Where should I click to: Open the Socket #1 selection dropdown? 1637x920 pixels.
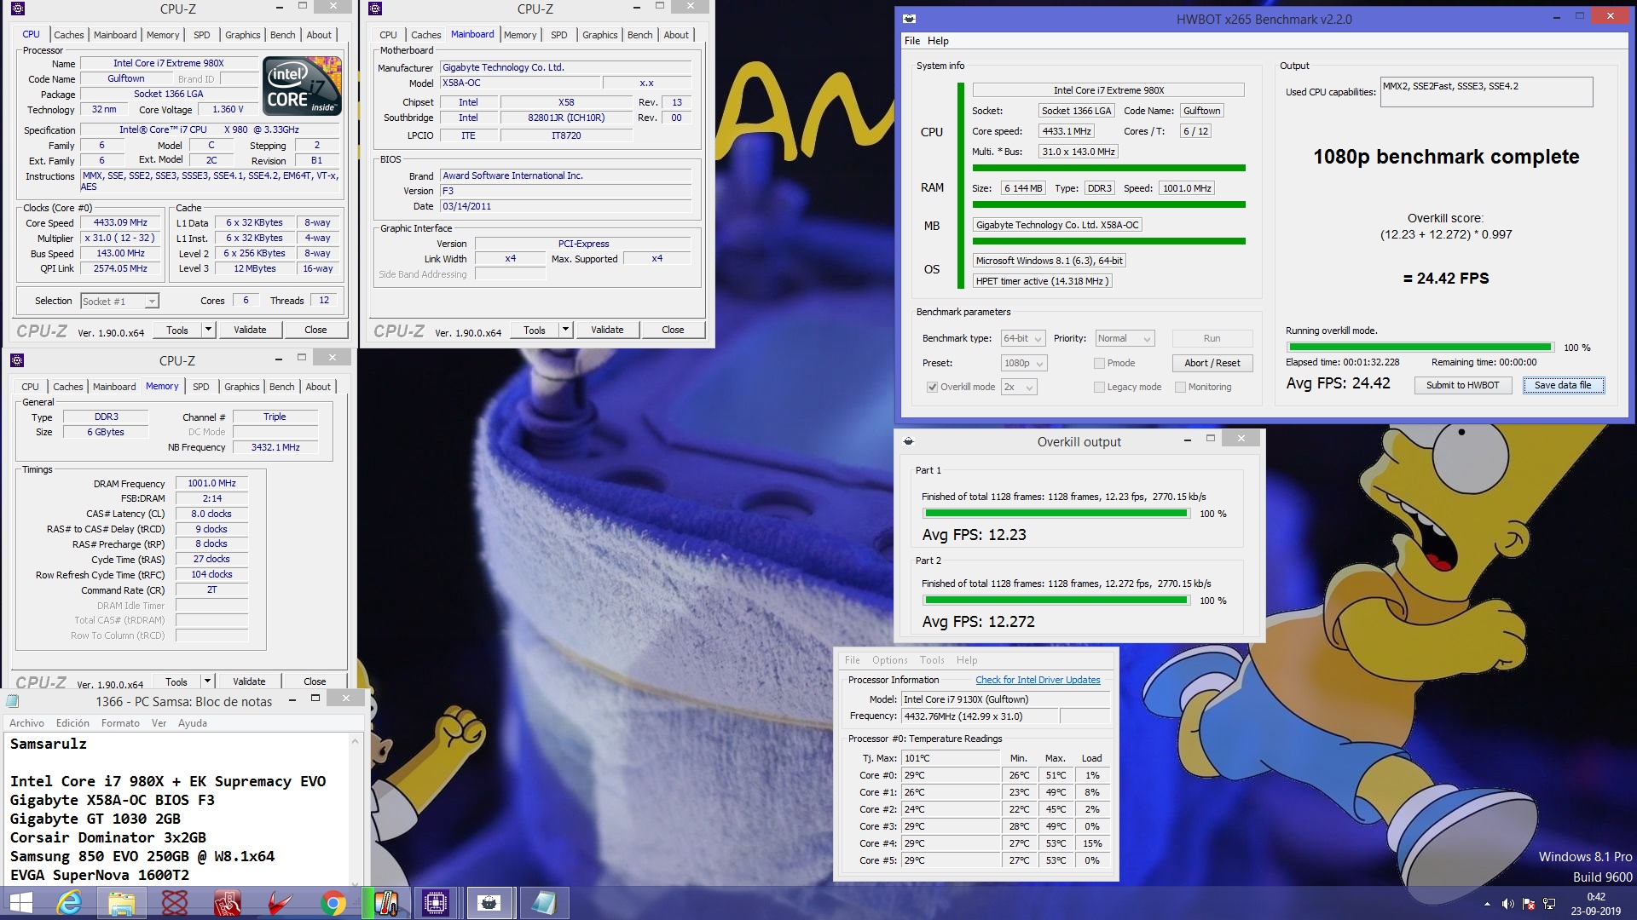point(119,301)
